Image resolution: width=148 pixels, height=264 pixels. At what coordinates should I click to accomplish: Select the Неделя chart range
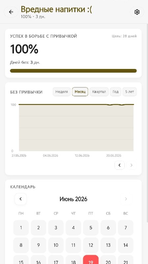62,92
